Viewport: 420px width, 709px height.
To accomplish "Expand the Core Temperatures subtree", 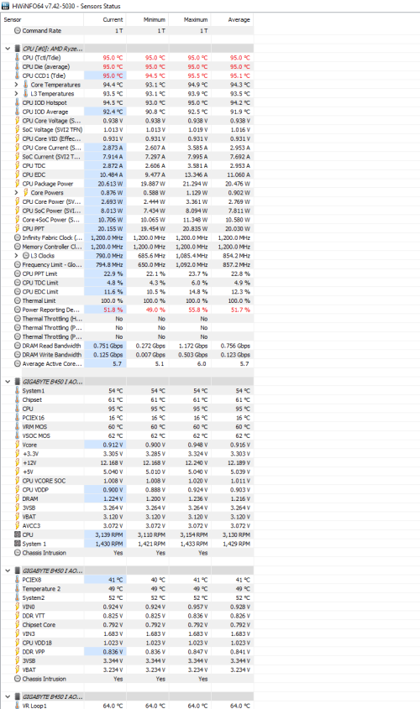I will [16, 85].
